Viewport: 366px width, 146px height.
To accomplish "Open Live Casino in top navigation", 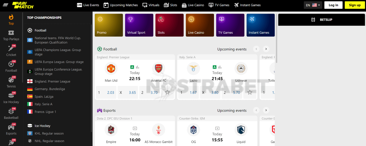I will point(193,5).
